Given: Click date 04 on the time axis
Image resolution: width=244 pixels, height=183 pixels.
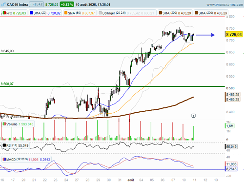Looking at the screenshot, I should pyautogui.click(x=141, y=180).
